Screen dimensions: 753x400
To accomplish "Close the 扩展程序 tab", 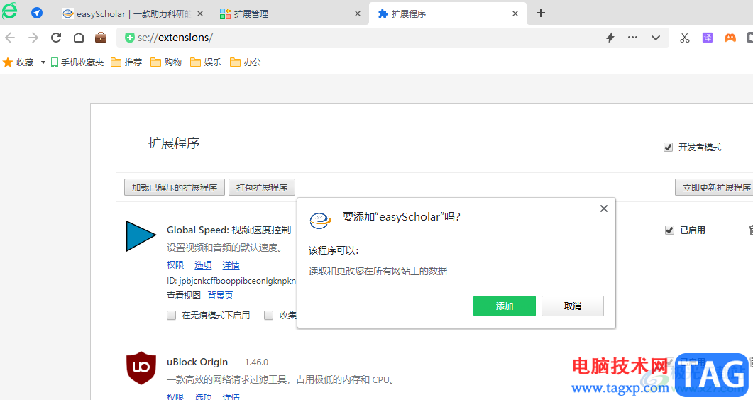I will [x=515, y=14].
